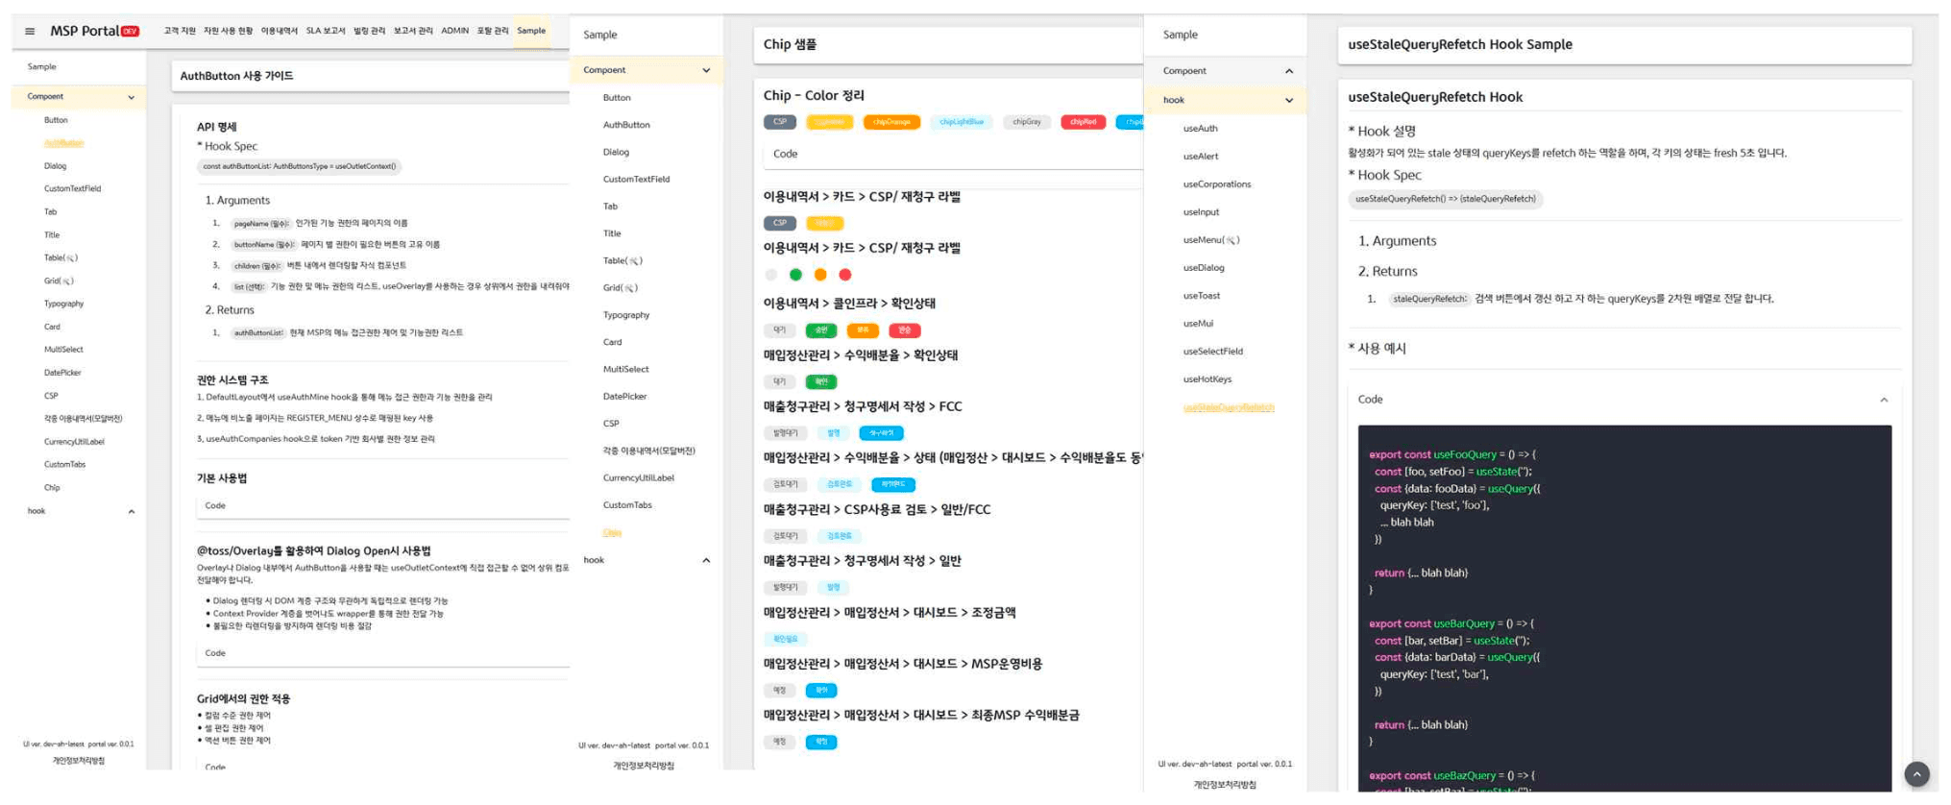This screenshot has height=805, width=1951.
Task: Expand the collapsed Component section above useAuth
Action: coord(1288,71)
